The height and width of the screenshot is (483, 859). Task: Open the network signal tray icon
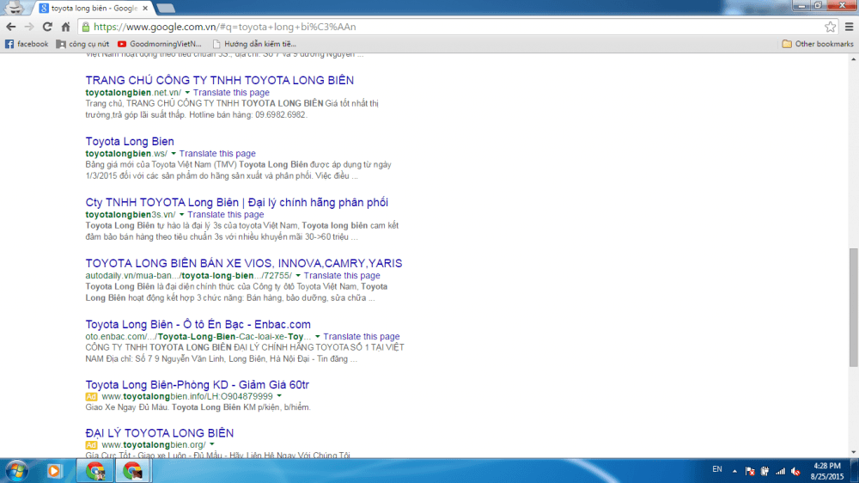[780, 471]
